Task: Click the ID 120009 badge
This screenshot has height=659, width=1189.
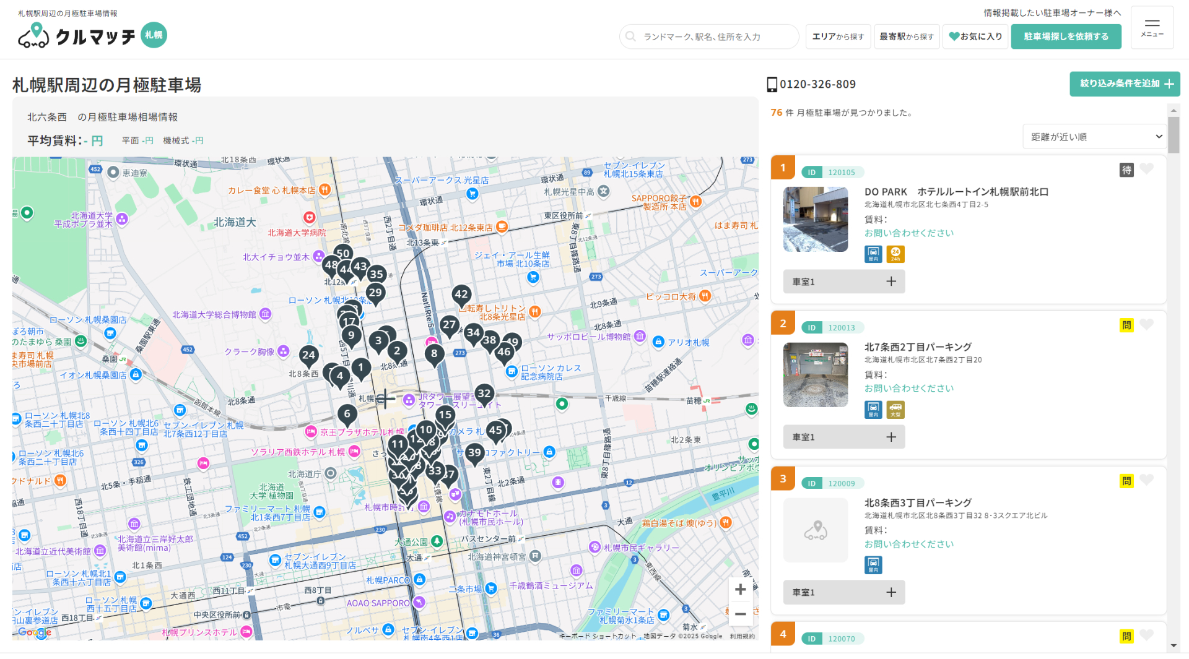Action: 832,483
